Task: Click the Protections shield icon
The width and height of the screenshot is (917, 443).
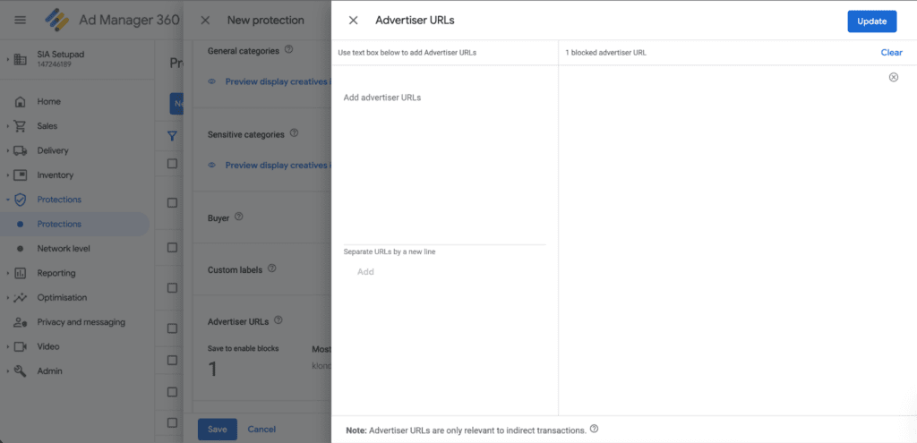Action: (21, 200)
